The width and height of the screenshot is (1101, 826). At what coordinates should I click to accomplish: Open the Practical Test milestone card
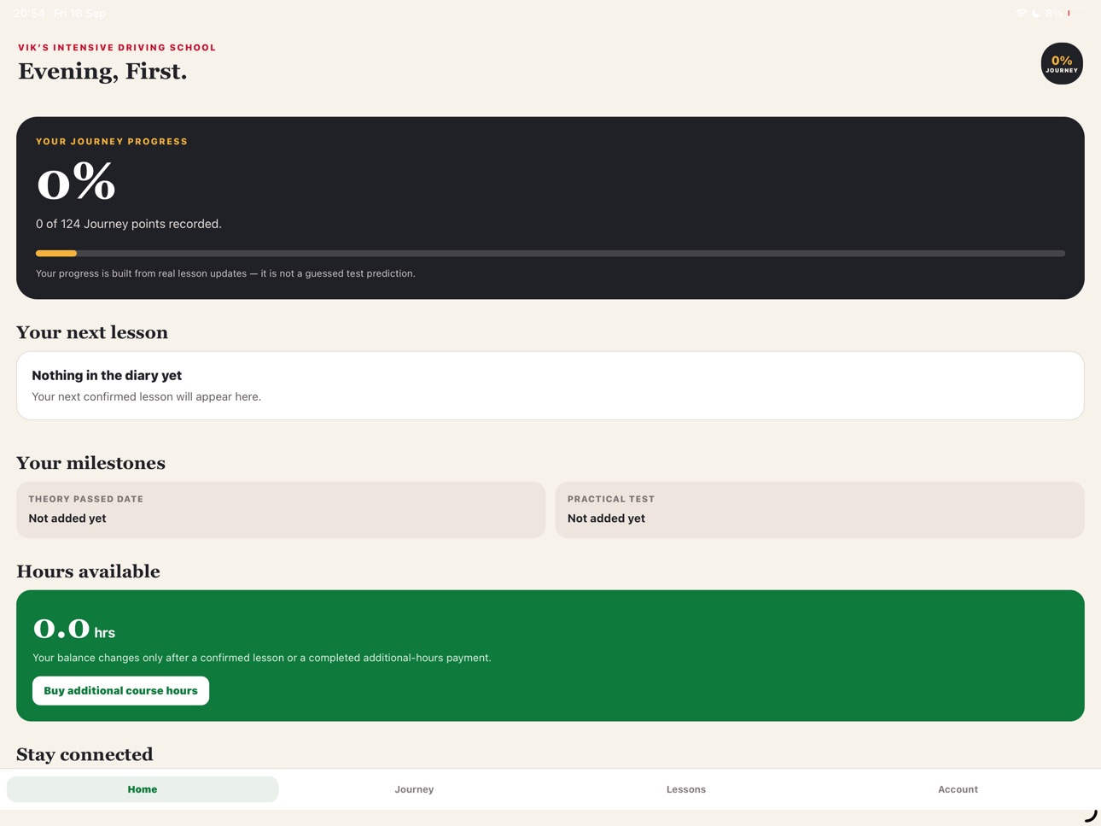tap(820, 510)
